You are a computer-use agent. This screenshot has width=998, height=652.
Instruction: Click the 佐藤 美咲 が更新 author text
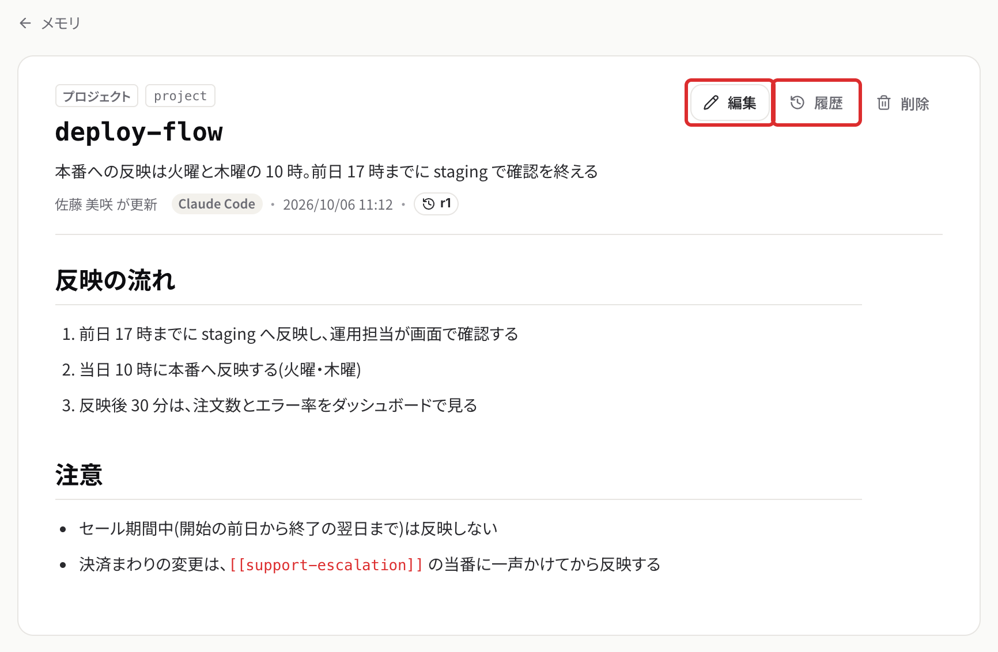pyautogui.click(x=106, y=205)
